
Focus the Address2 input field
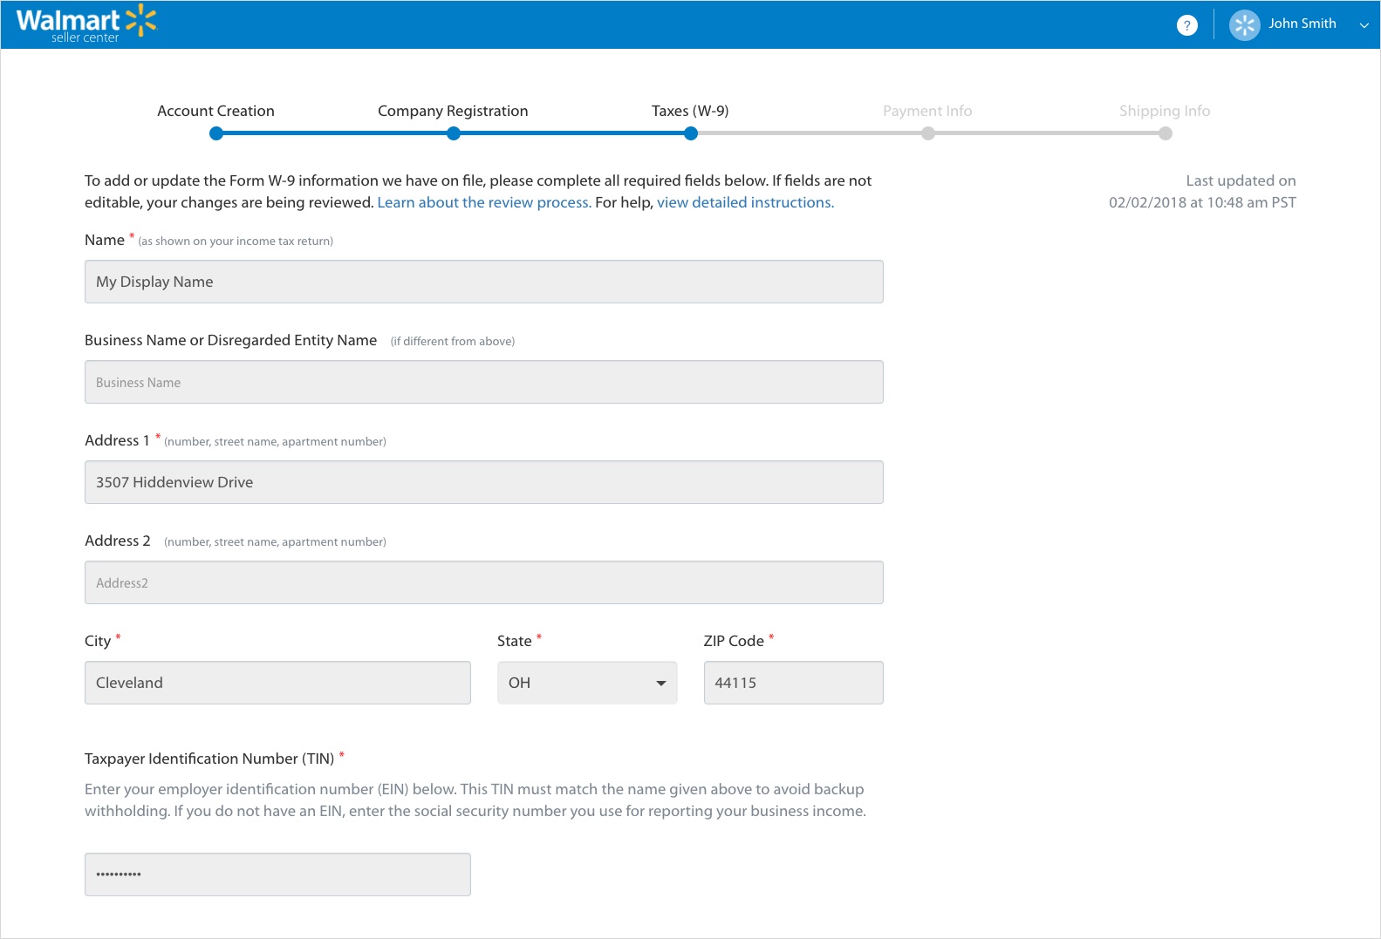[483, 582]
